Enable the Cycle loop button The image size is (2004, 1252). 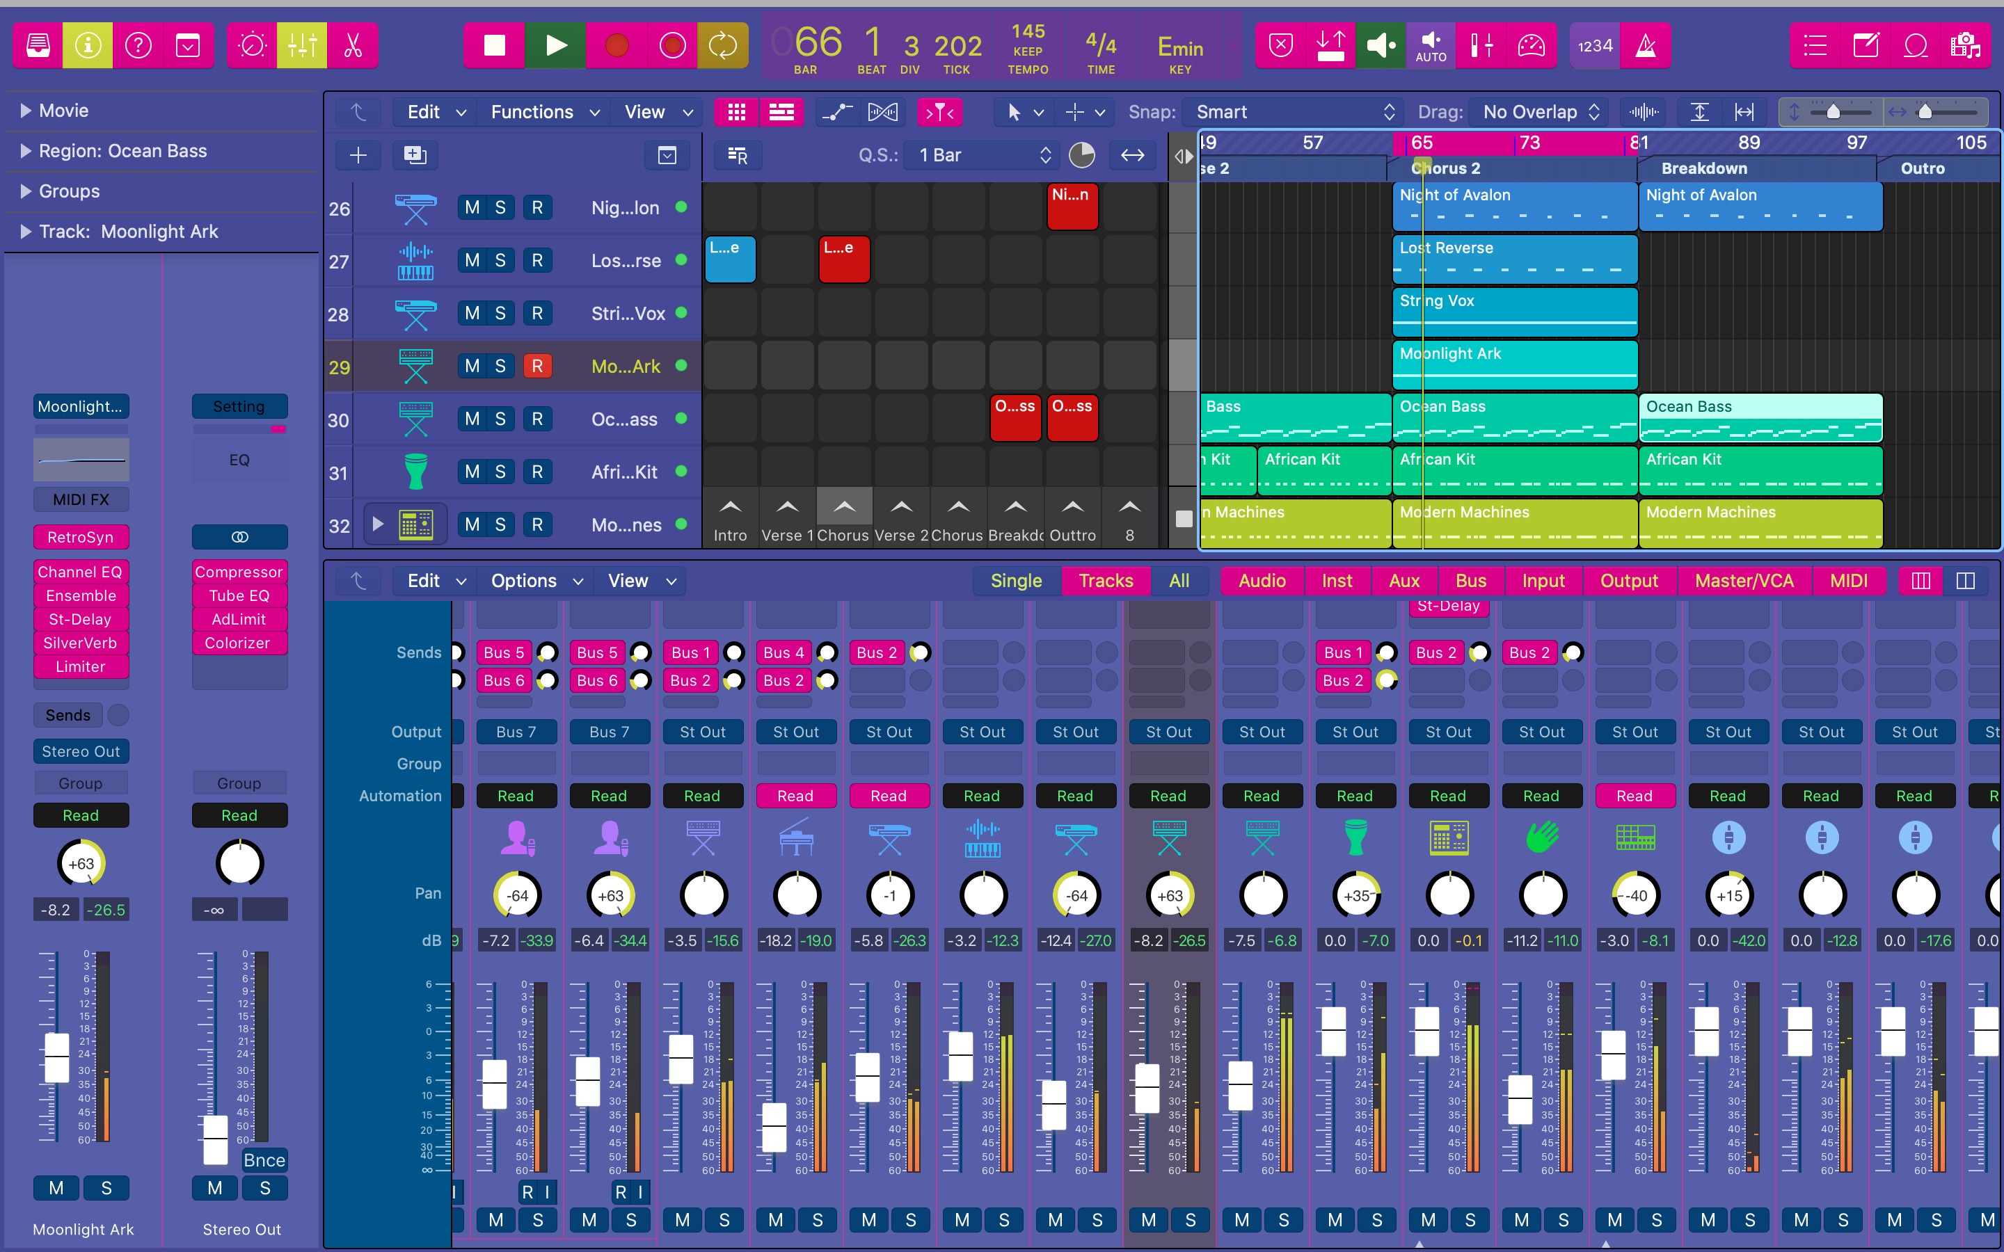pyautogui.click(x=722, y=45)
